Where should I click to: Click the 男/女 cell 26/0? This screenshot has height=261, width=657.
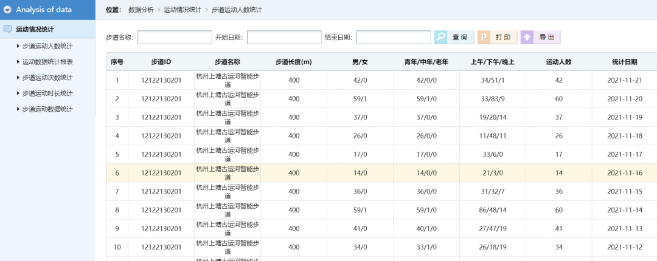click(x=360, y=136)
